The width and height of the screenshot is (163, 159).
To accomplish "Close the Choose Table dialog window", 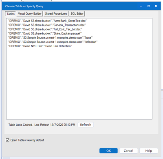I will [156, 6].
